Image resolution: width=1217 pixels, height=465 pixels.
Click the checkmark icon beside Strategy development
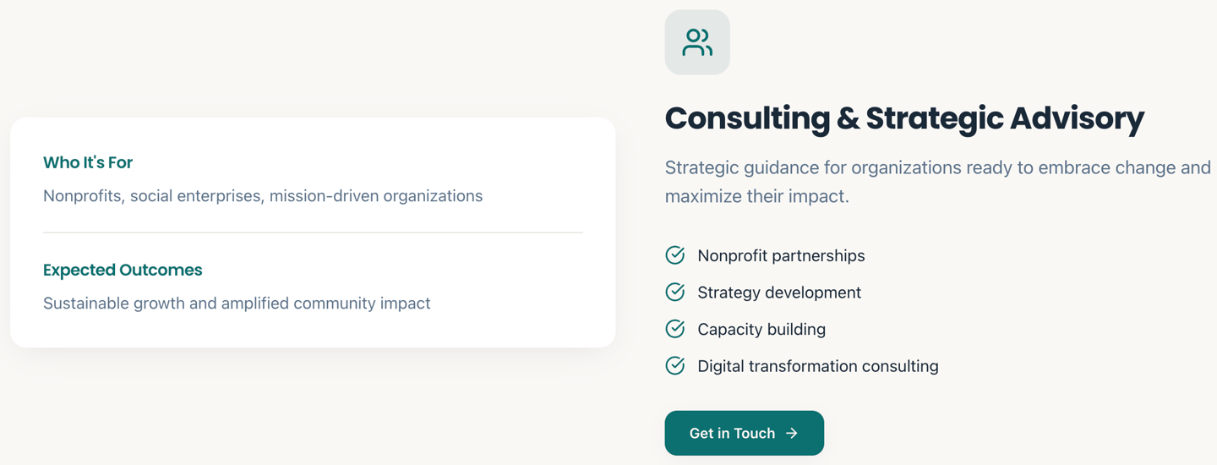pyautogui.click(x=675, y=293)
